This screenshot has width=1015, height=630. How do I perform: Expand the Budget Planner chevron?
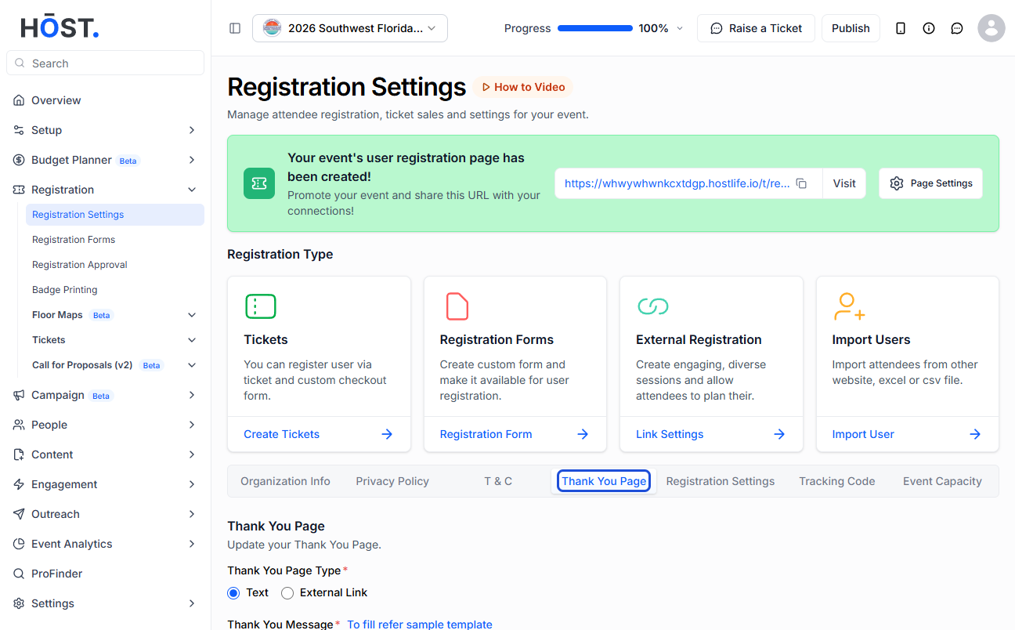[192, 160]
